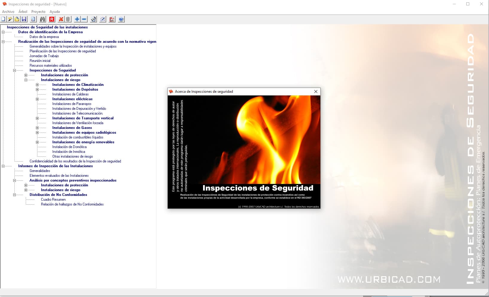
Task: Collapse Realización de las Inspecciones node
Action: 3,42
